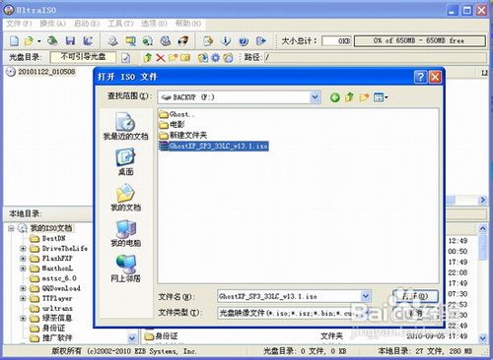Open the 选项(O) menu
This screenshot has width=493, height=360.
point(154,24)
